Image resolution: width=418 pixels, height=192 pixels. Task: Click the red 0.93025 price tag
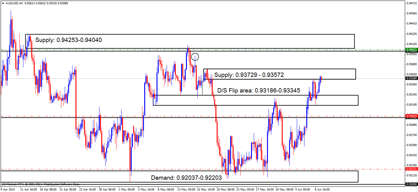click(x=412, y=116)
